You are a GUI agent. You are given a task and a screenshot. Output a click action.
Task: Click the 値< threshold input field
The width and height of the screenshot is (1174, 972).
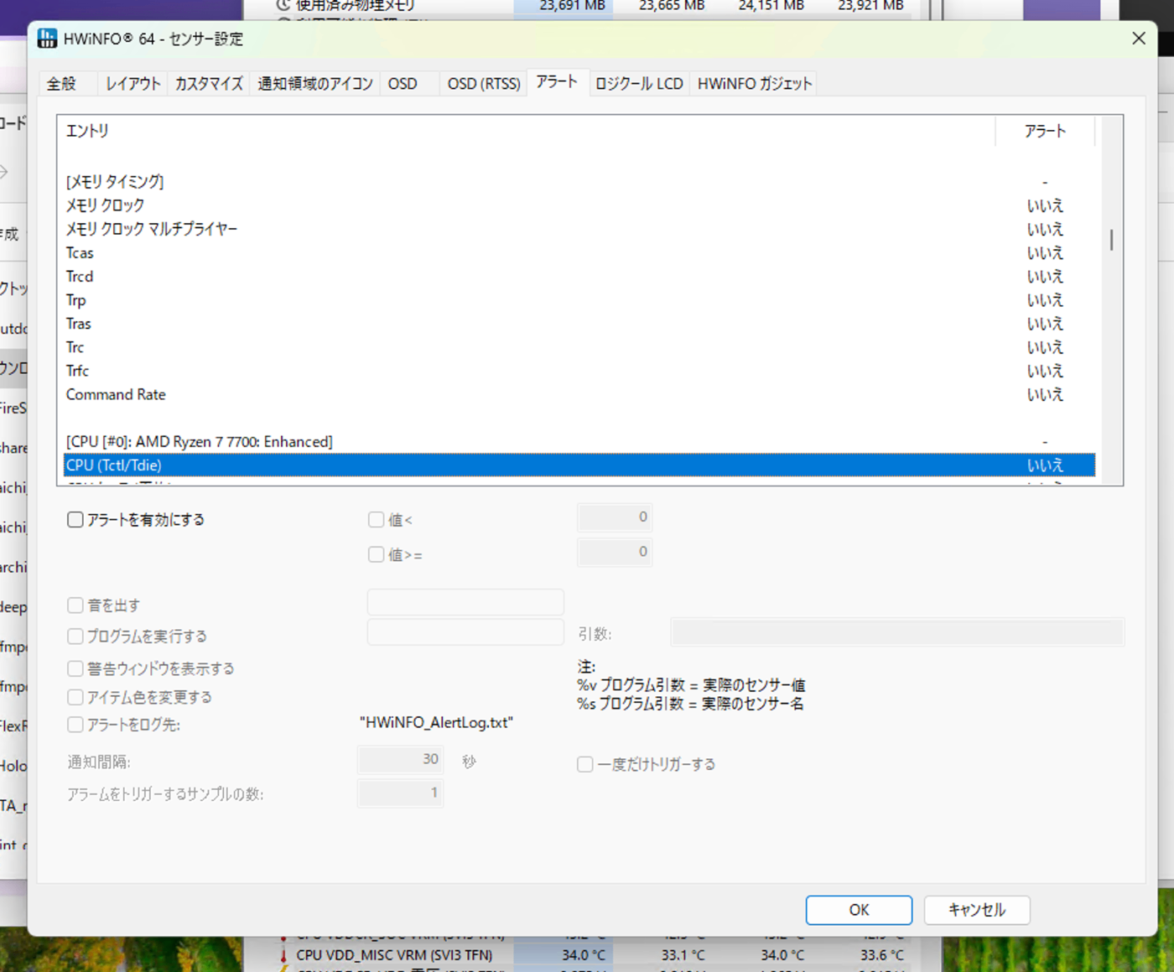[615, 517]
